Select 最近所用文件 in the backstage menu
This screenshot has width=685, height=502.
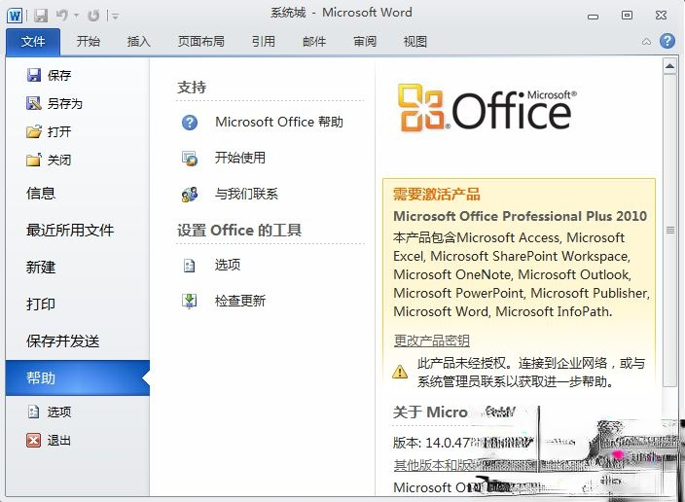coord(70,231)
